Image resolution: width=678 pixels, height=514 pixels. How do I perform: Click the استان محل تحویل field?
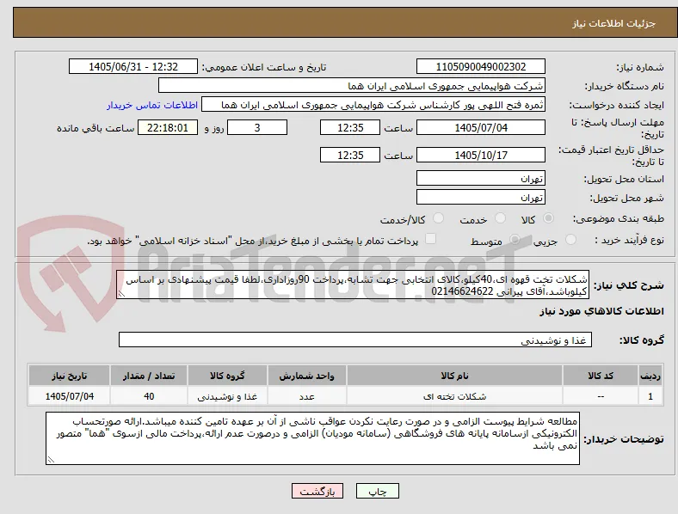click(x=481, y=178)
